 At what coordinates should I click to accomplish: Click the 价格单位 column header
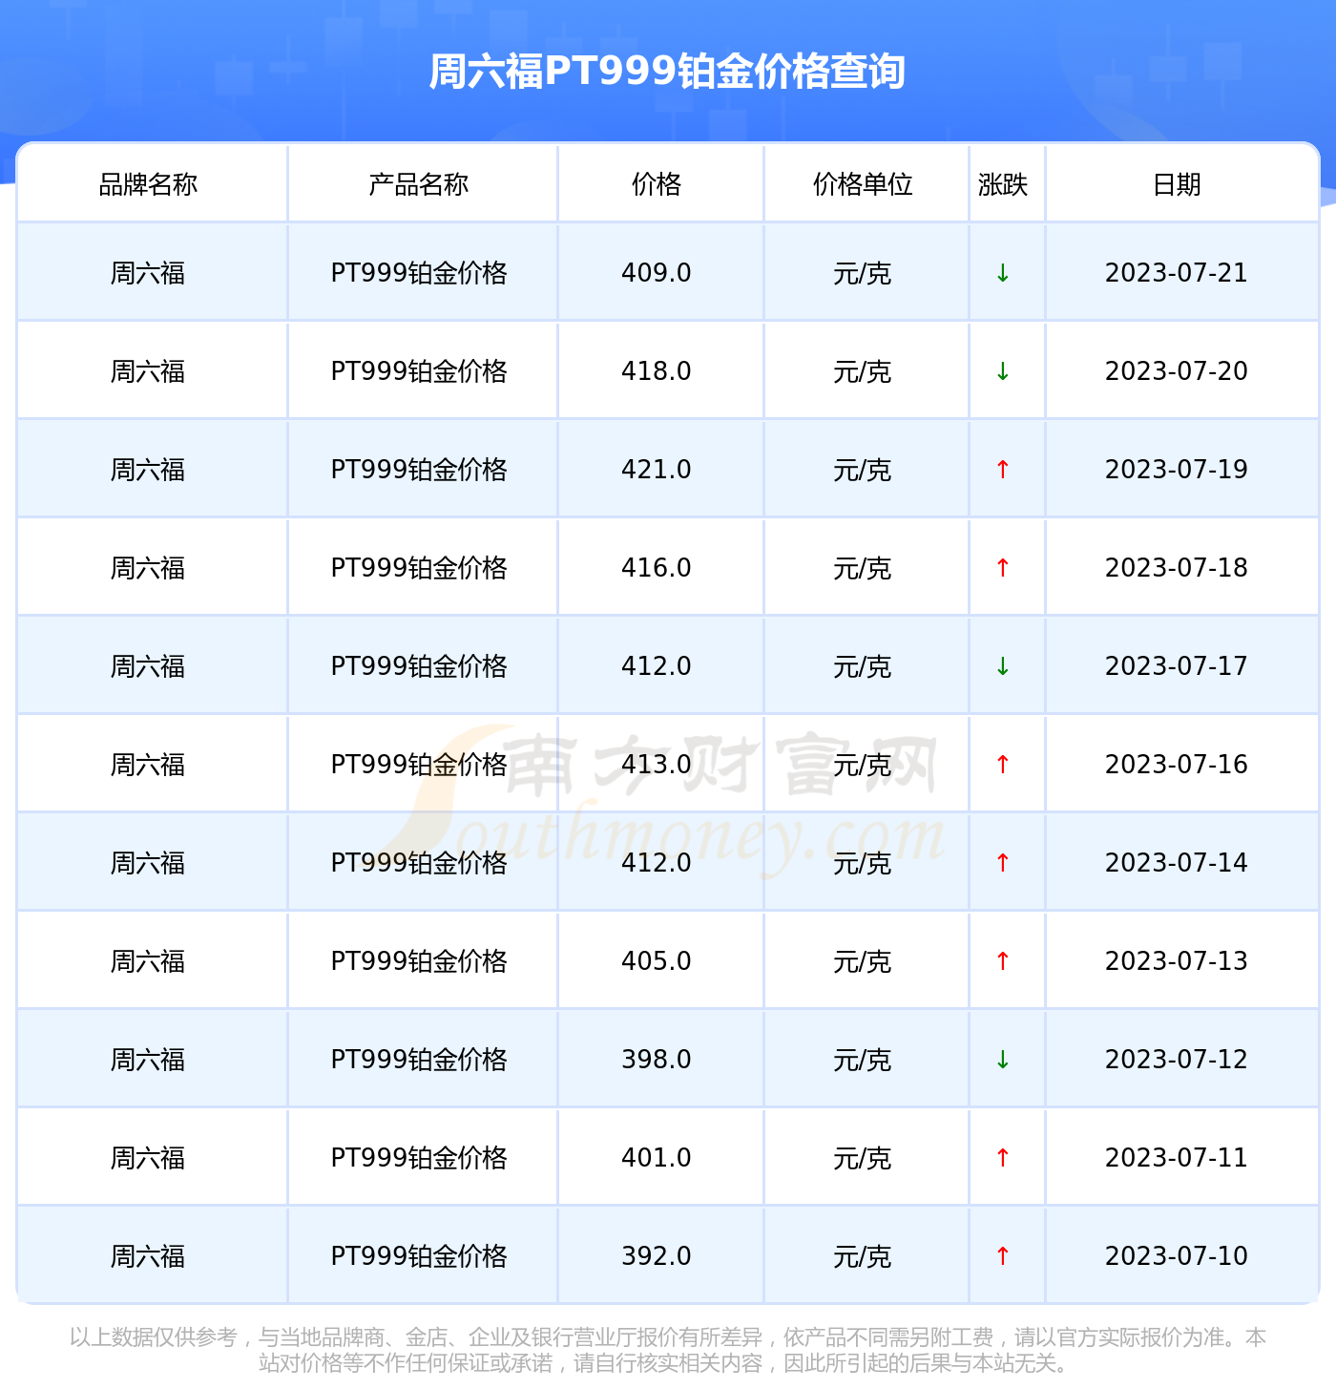(863, 184)
